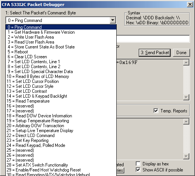Choose the '25 = (reserved)' entry
195x176 pixels.
[x=61, y=150]
